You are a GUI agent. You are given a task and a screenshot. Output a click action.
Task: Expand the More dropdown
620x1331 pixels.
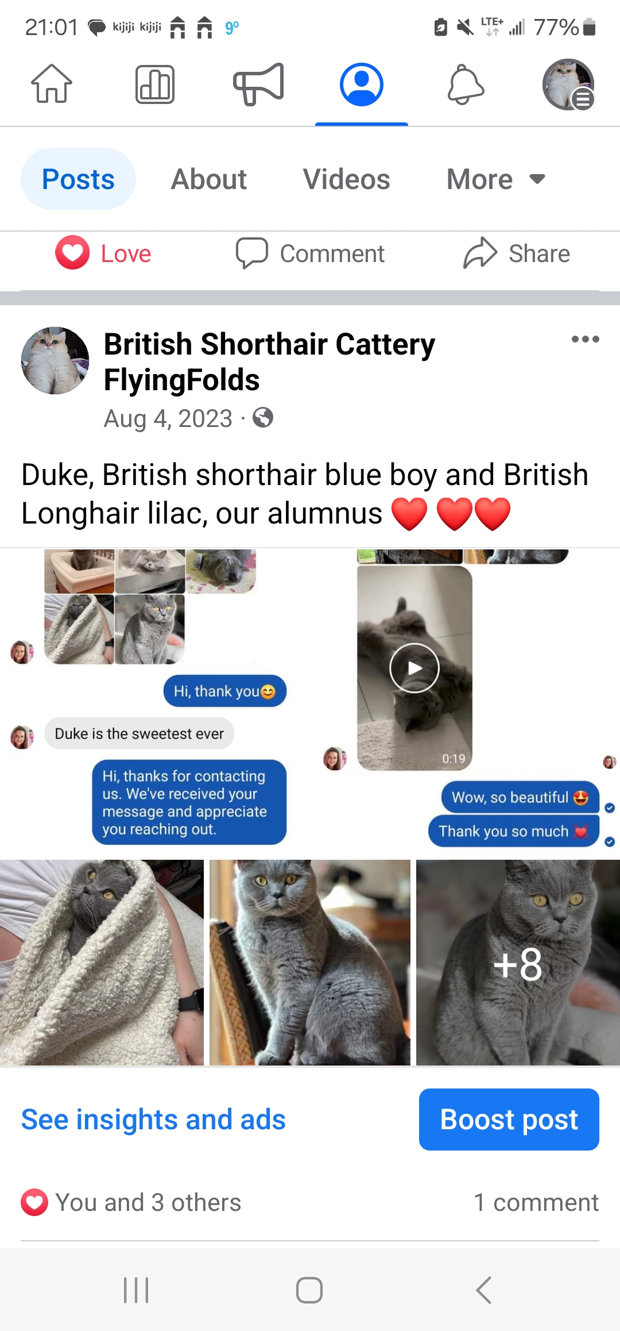496,179
